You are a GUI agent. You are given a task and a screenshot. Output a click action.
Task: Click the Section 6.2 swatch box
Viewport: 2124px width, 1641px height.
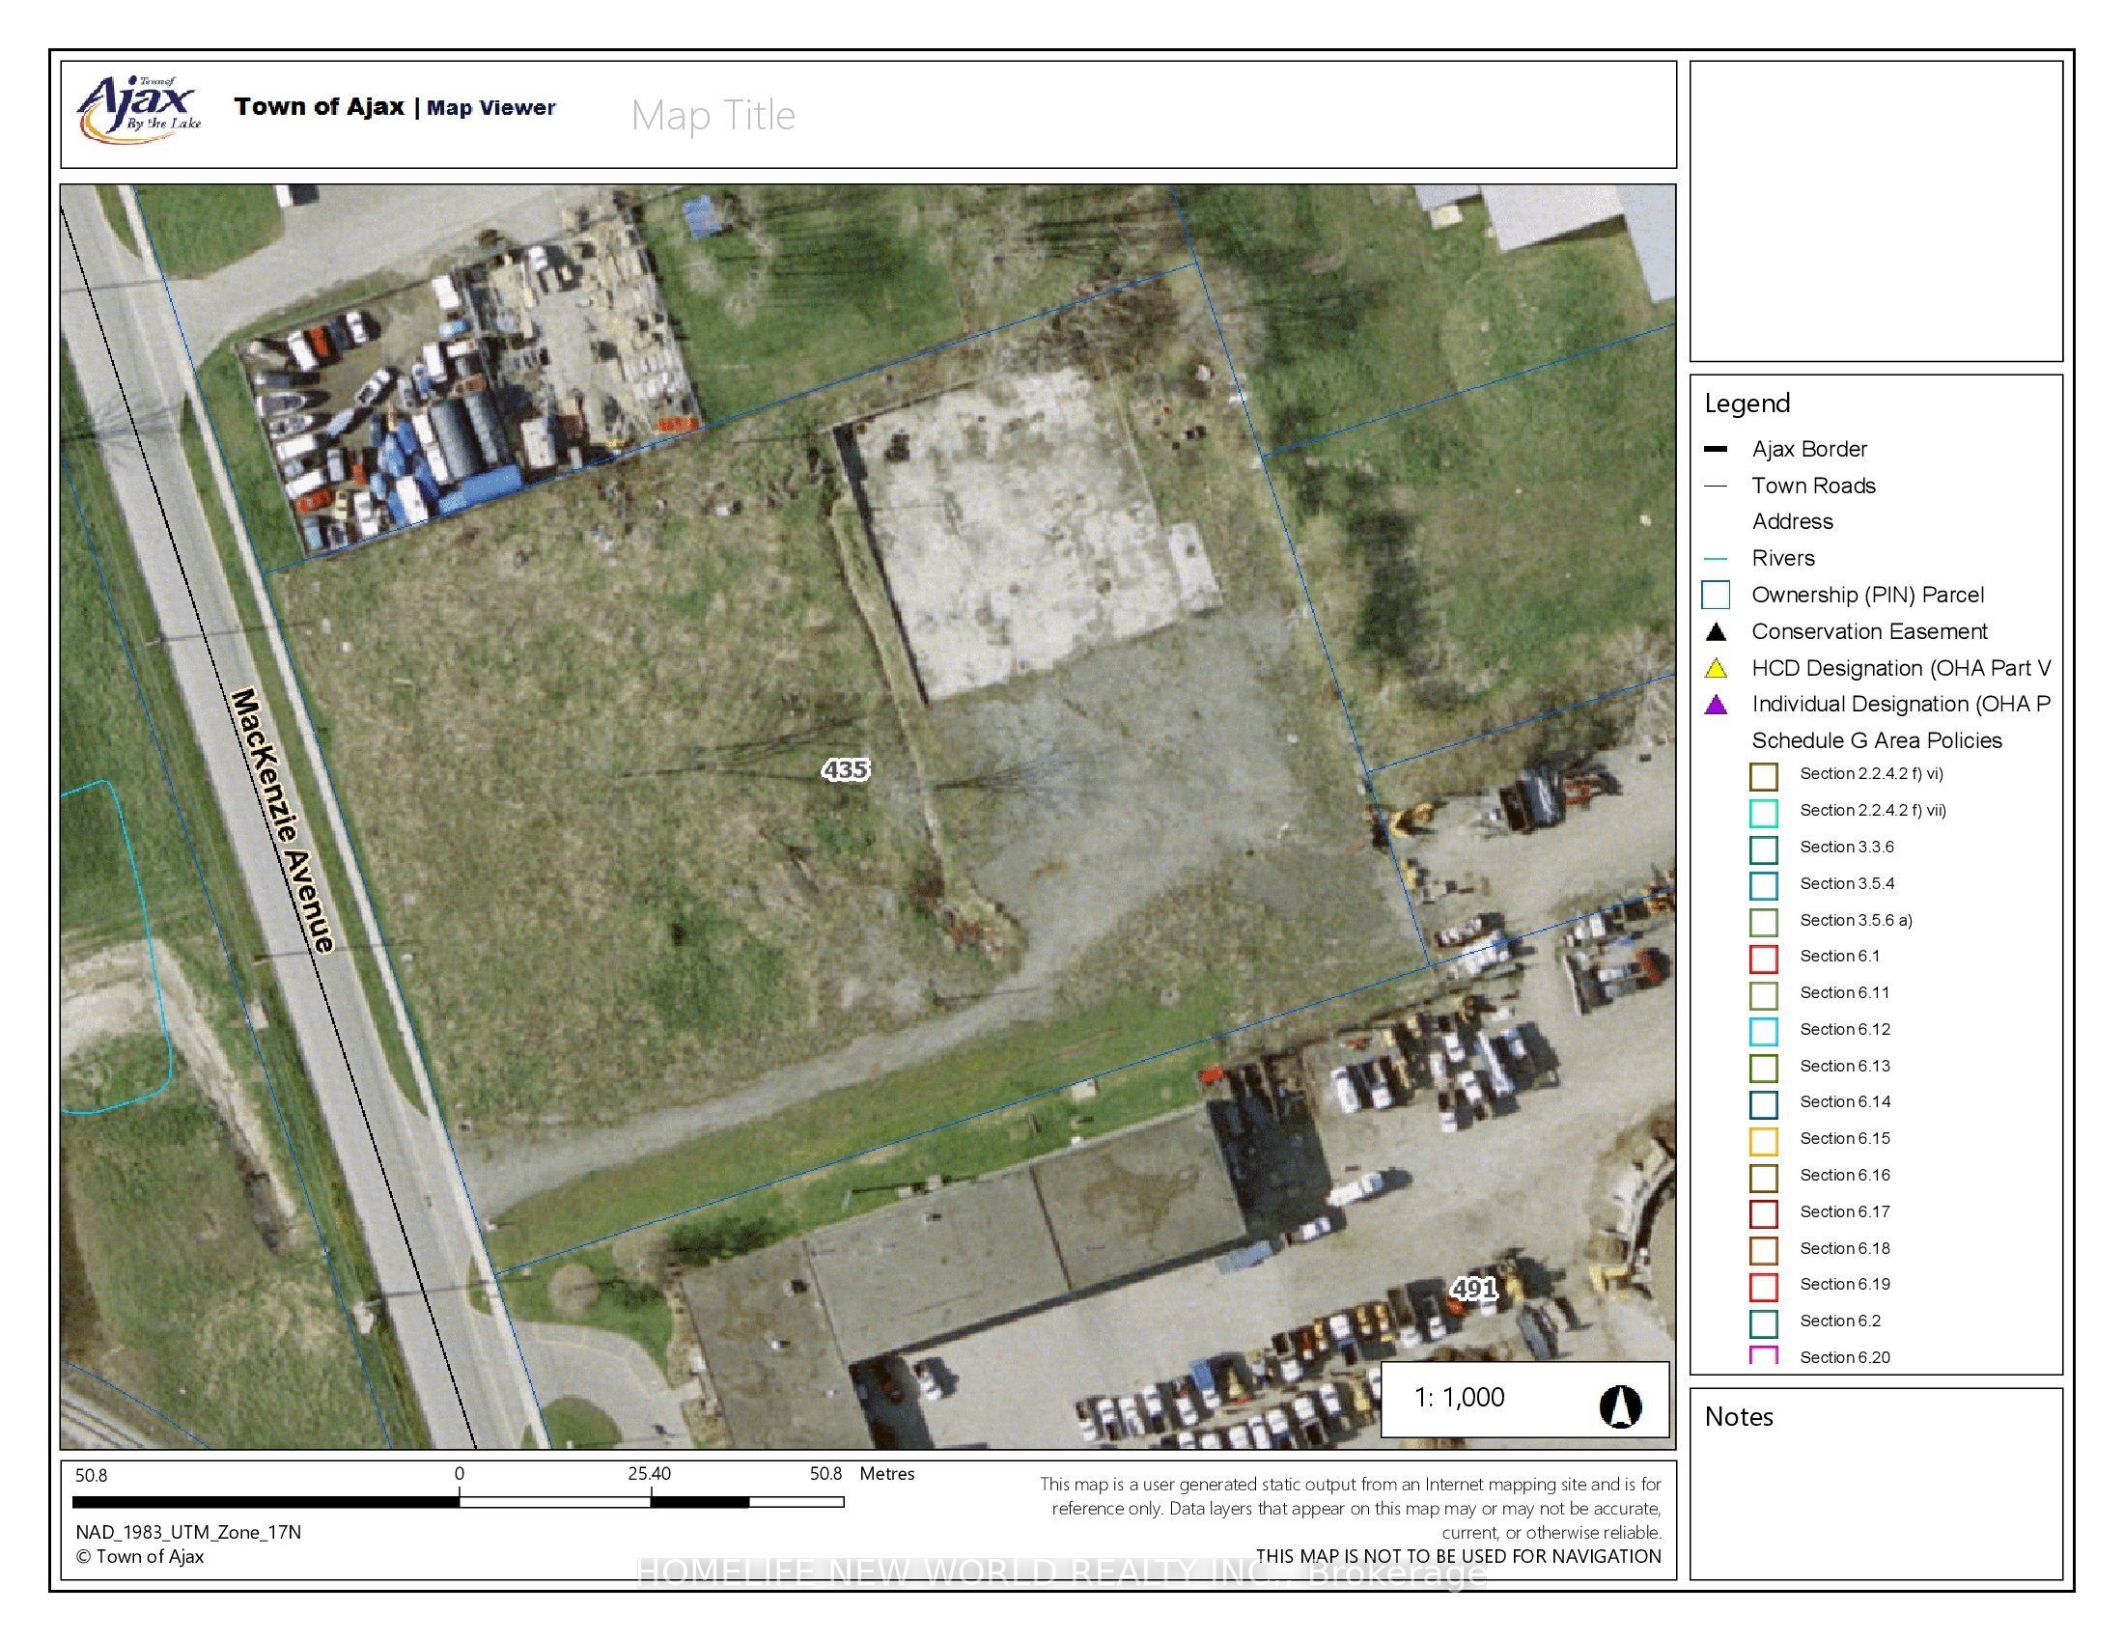click(1763, 1323)
